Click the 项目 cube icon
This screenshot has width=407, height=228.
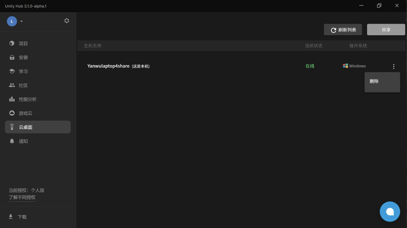tap(12, 43)
